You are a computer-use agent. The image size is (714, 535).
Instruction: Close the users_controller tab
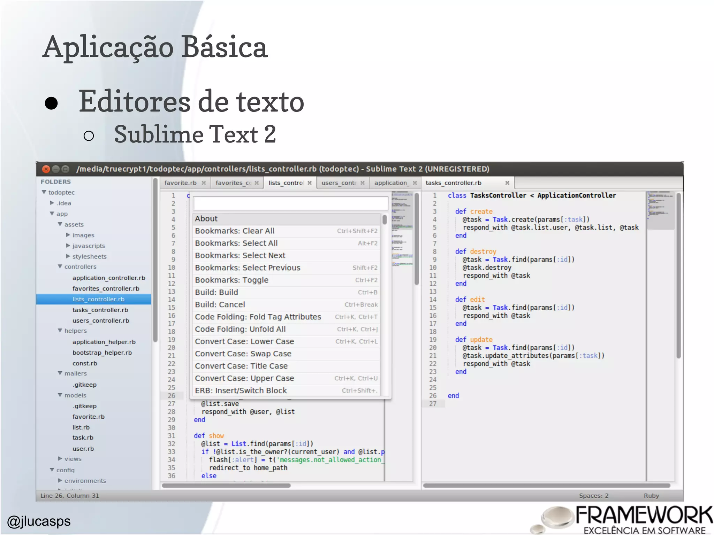click(x=363, y=183)
